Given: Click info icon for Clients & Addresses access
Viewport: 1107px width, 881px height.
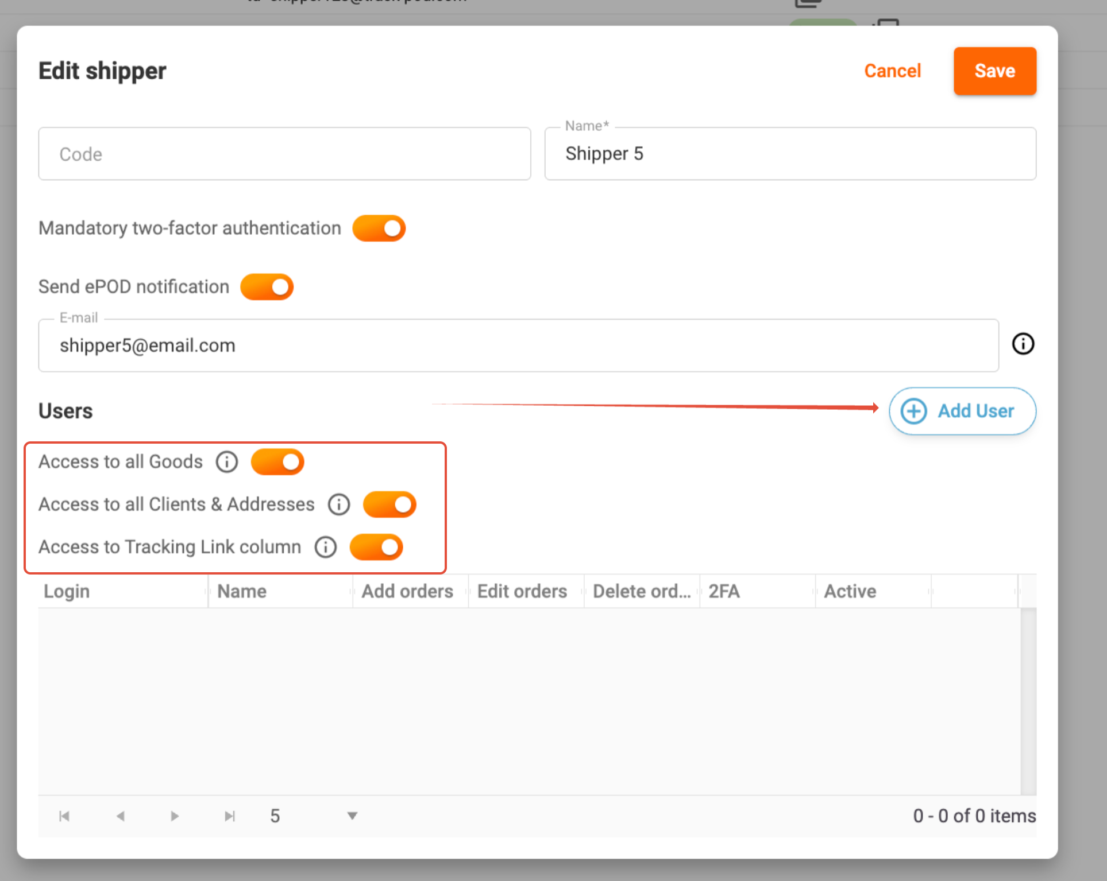Looking at the screenshot, I should click(x=339, y=504).
